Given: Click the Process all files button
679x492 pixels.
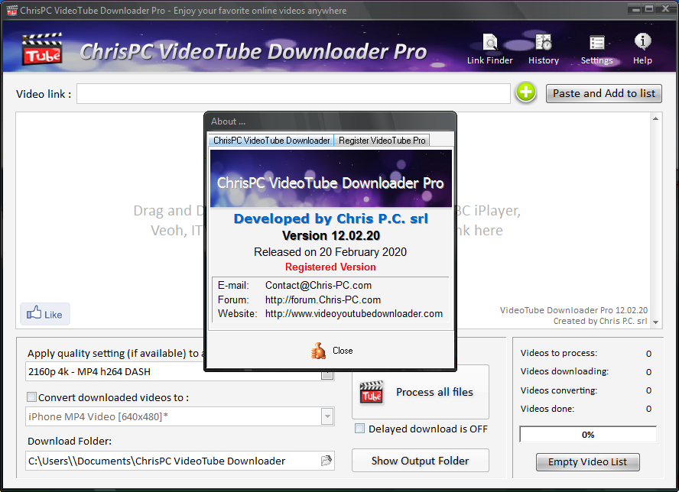Looking at the screenshot, I should (420, 392).
